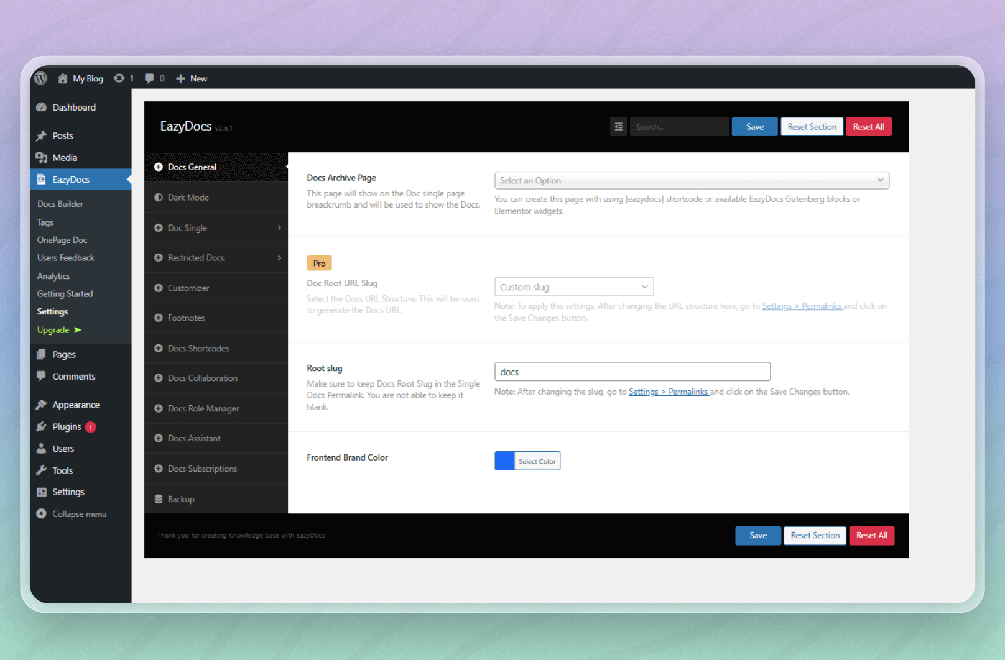Open the My Blog home icon
The width and height of the screenshot is (1005, 660).
(63, 78)
